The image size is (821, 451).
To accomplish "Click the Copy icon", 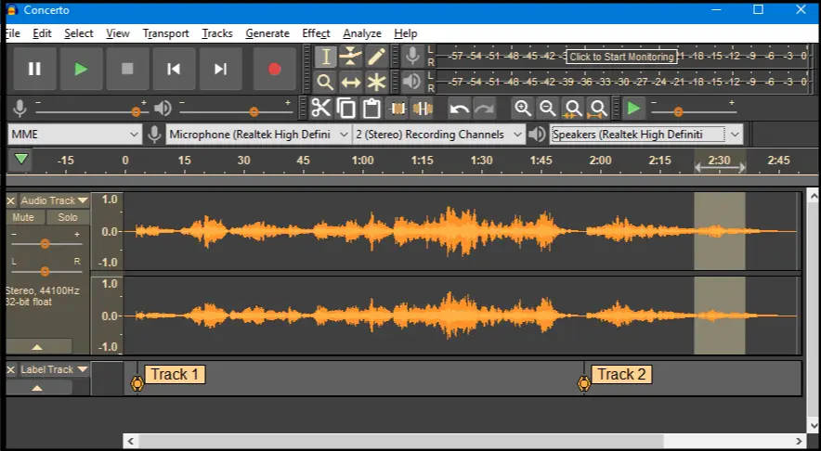I will pyautogui.click(x=346, y=109).
